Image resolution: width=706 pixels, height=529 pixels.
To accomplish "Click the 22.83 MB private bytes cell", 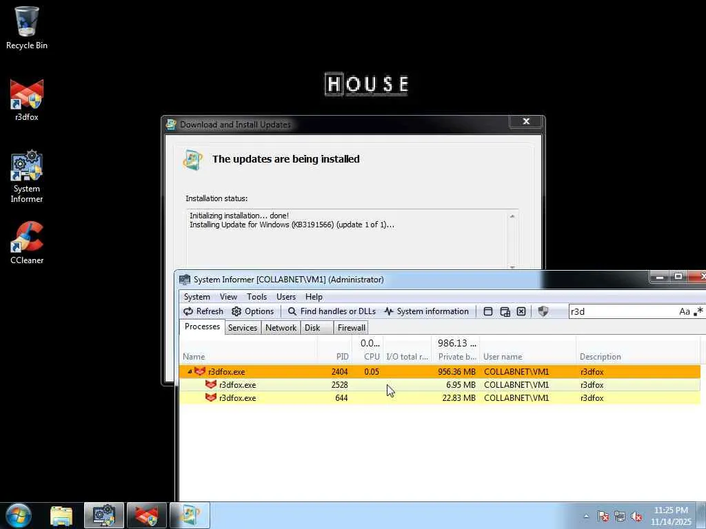I will (x=458, y=397).
